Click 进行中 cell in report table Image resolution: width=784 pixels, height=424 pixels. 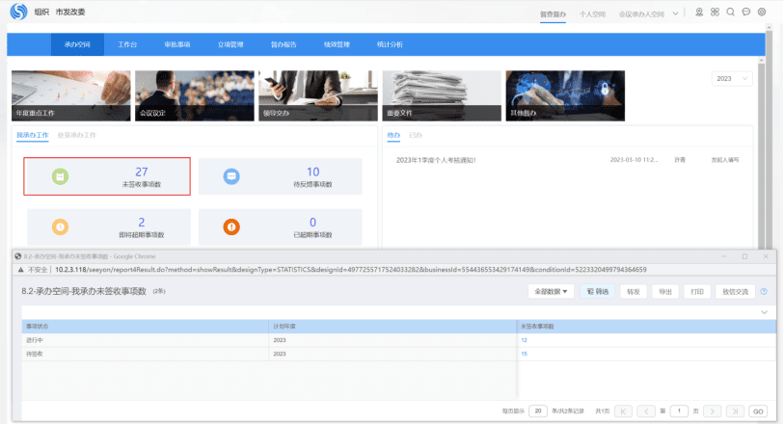(x=145, y=340)
